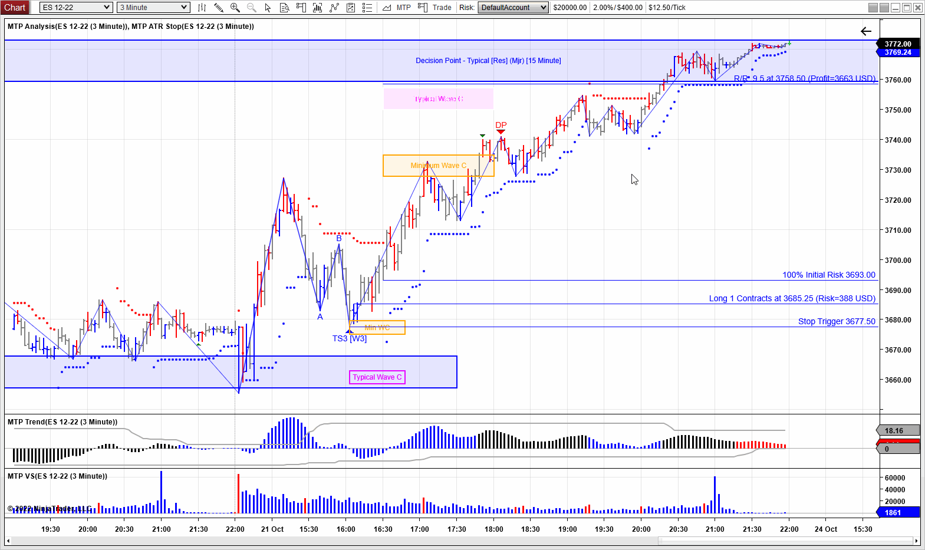925x550 pixels.
Task: Click the back arrow on chart
Action: pyautogui.click(x=865, y=31)
